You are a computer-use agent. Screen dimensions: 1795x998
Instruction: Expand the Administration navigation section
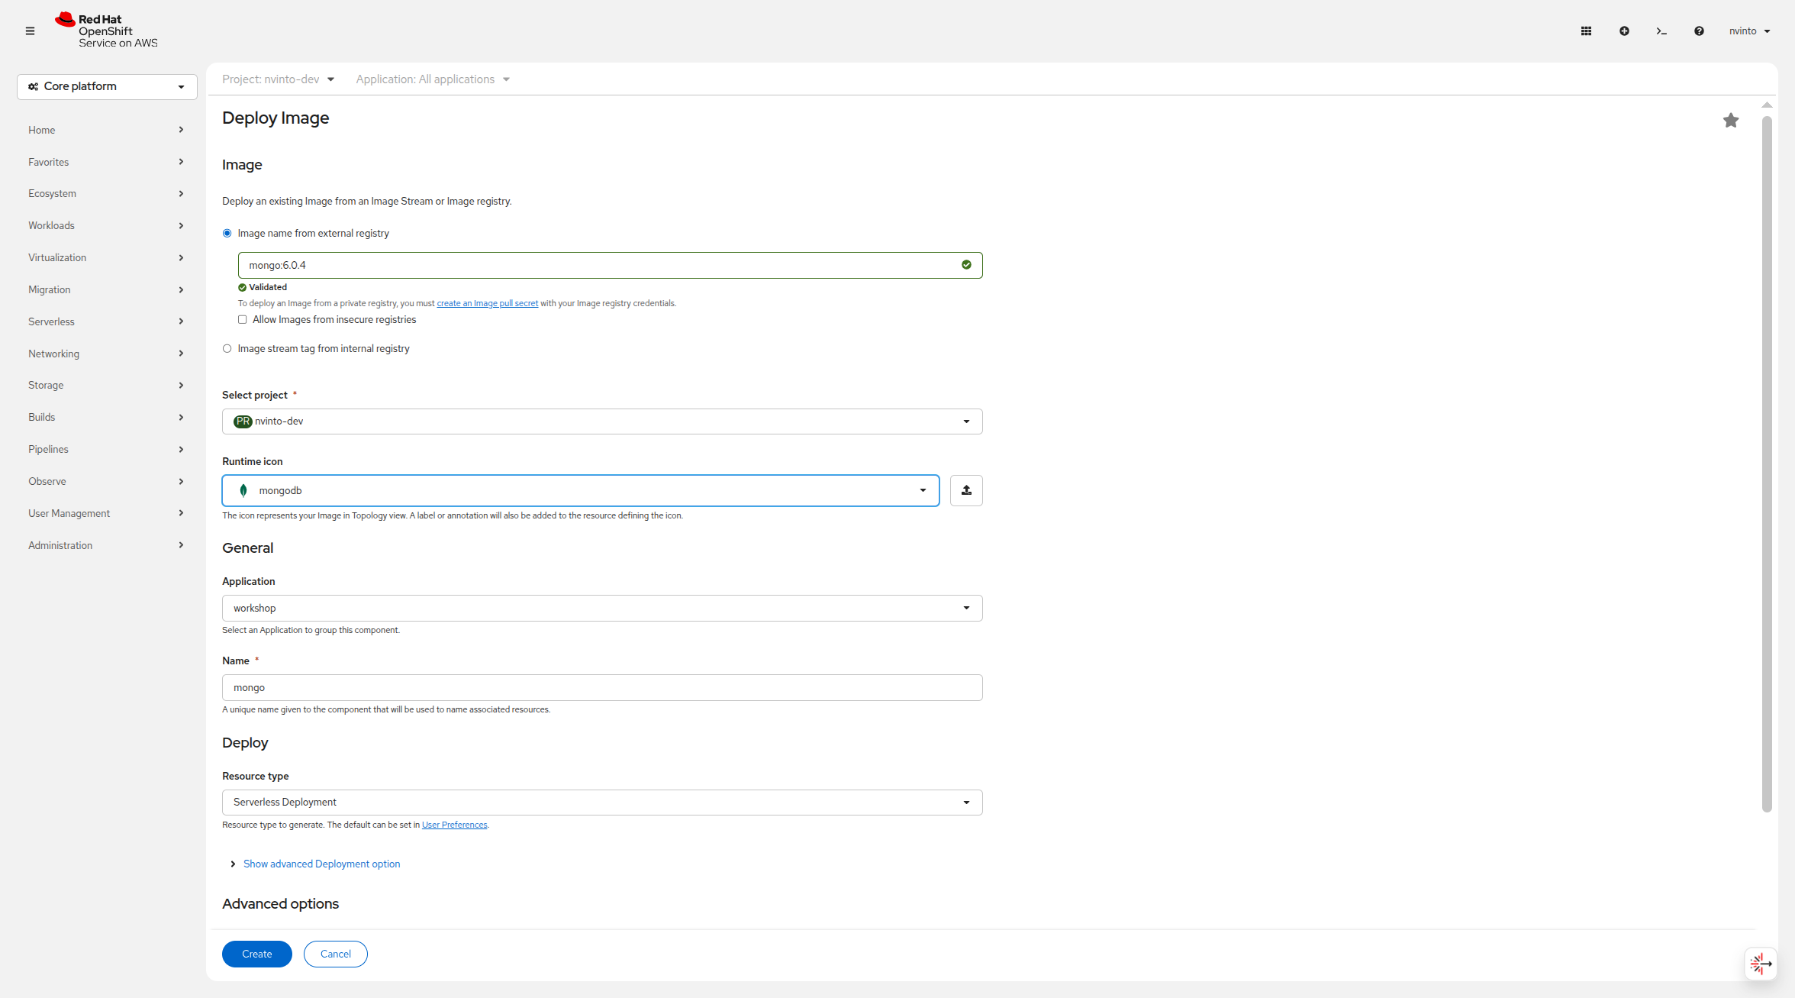tap(106, 545)
